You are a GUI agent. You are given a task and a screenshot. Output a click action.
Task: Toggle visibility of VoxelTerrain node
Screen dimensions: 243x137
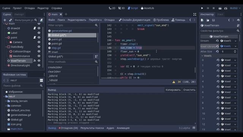pos(39,61)
